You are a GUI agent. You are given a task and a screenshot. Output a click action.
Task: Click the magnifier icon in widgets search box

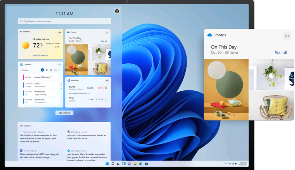[21, 21]
